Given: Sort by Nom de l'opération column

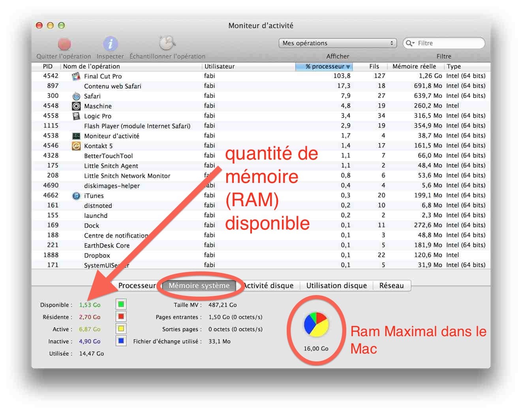Looking at the screenshot, I should [x=131, y=66].
